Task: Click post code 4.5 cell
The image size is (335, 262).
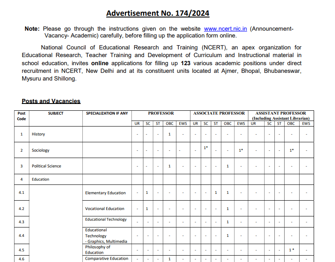Action: coord(21,250)
